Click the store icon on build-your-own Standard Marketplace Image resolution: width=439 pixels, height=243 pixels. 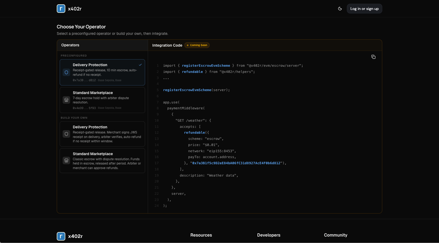(66, 160)
